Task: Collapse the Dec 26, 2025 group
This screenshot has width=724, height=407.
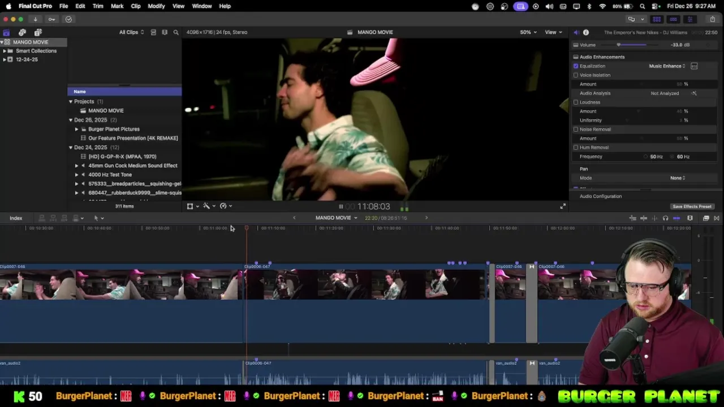Action: coord(71,120)
